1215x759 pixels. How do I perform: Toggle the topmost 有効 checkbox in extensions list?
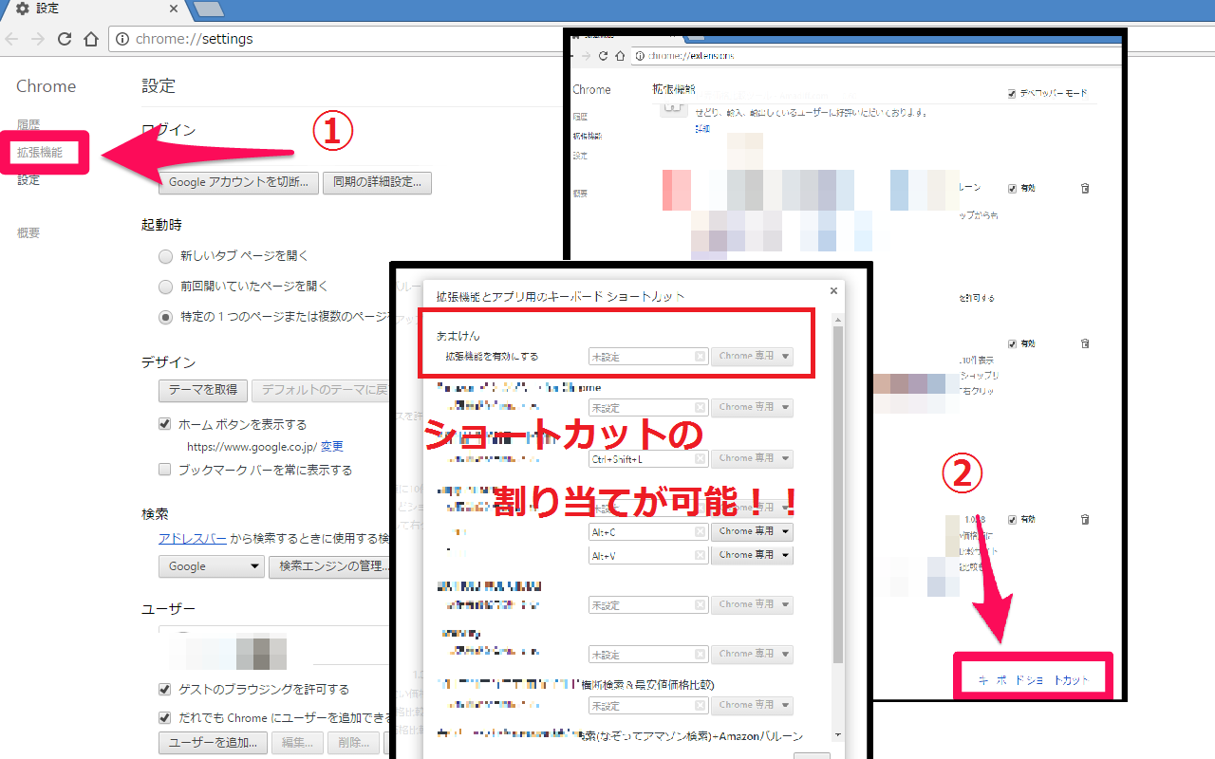[x=1012, y=188]
